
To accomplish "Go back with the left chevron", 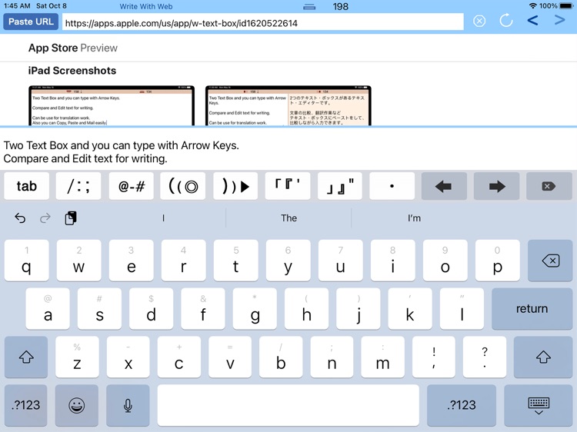I will pos(532,20).
